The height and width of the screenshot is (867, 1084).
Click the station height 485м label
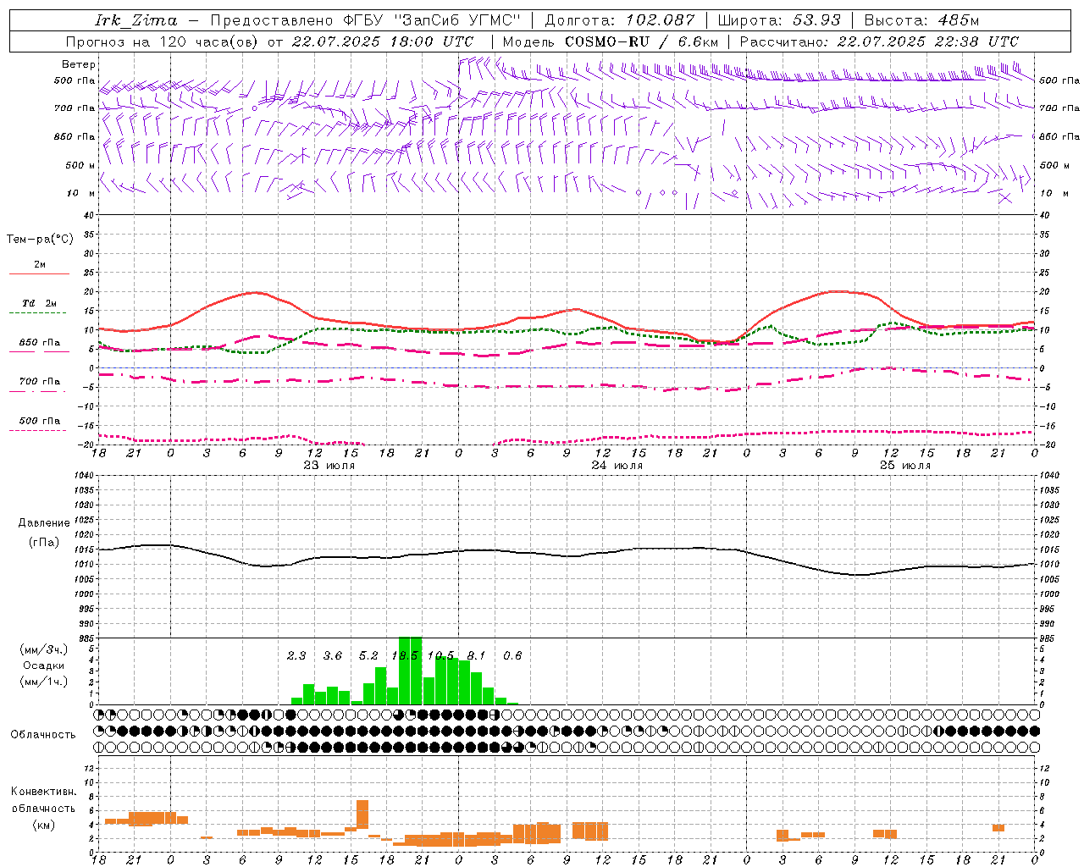point(959,20)
